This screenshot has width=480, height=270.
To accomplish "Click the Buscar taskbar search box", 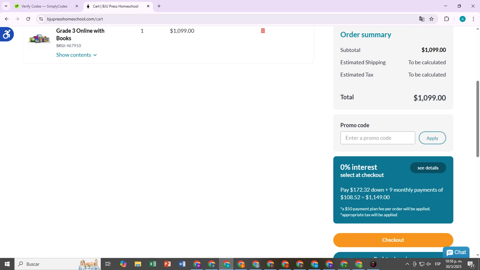I will tap(58, 264).
